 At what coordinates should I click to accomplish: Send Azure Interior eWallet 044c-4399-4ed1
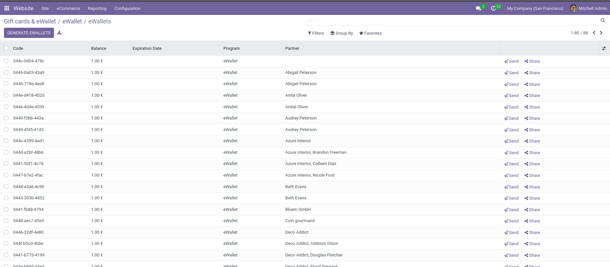511,141
